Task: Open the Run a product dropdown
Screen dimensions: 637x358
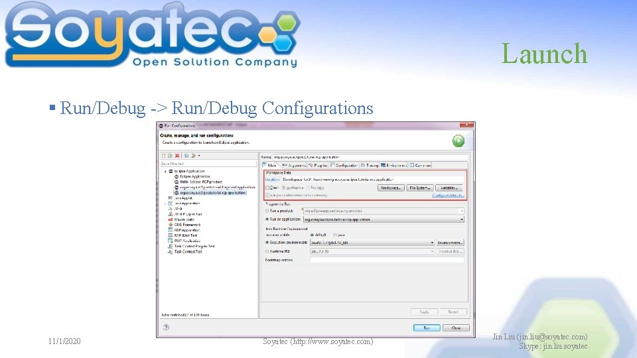Action: click(x=462, y=211)
